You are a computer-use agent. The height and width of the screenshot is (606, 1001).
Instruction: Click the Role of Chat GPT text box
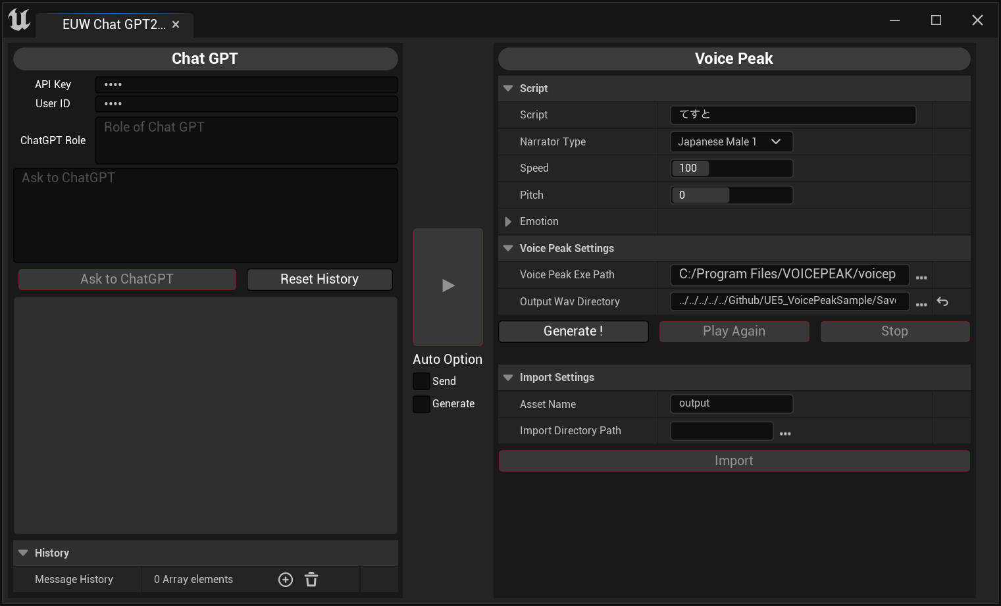click(x=246, y=140)
